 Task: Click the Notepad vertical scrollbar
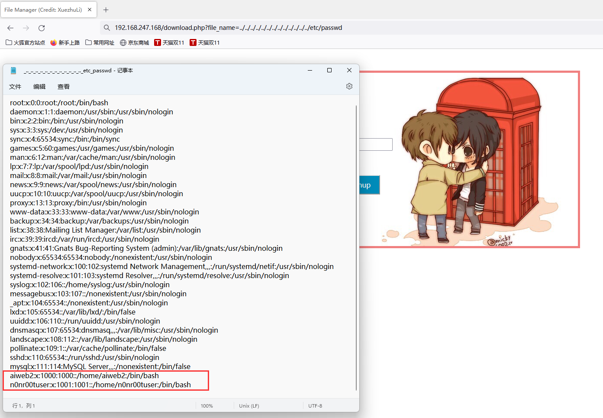[x=356, y=247]
